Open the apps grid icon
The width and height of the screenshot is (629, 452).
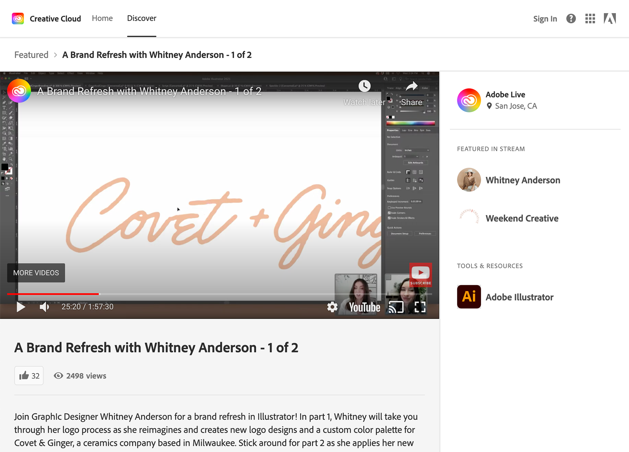pos(590,19)
